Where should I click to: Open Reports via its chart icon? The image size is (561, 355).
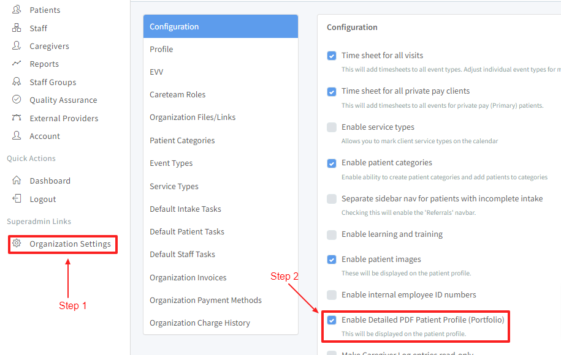pyautogui.click(x=17, y=64)
